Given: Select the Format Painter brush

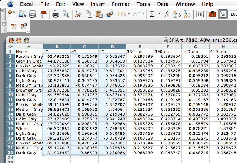Looking at the screenshot, I should click(110, 14).
